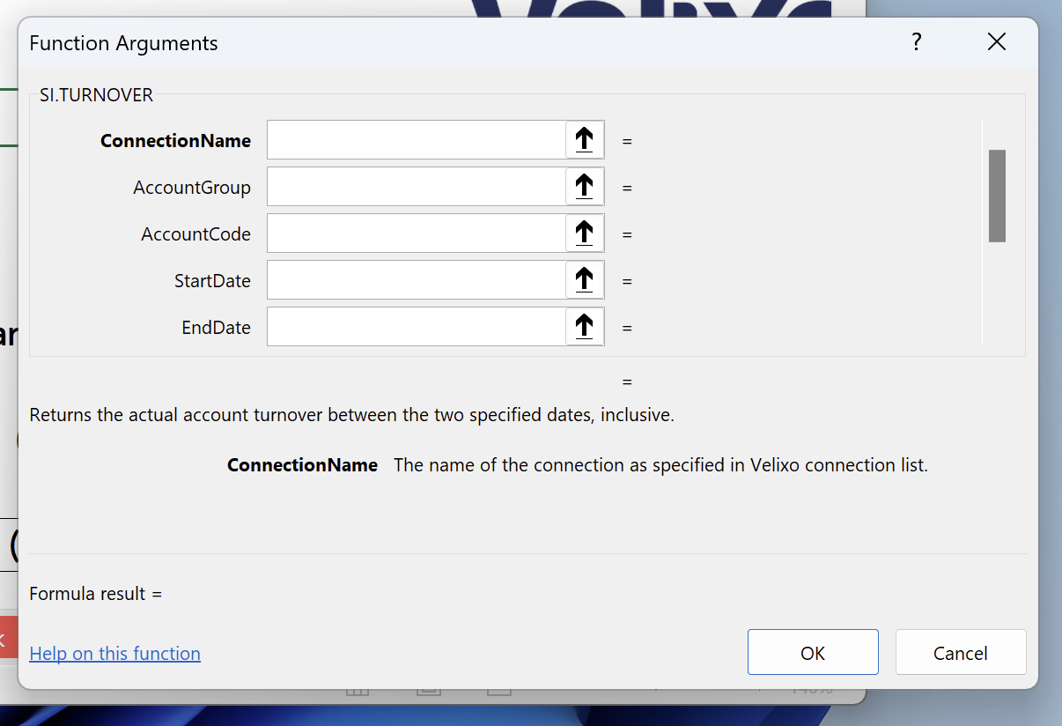Open the Help on this function link
This screenshot has width=1062, height=726.
click(x=115, y=654)
